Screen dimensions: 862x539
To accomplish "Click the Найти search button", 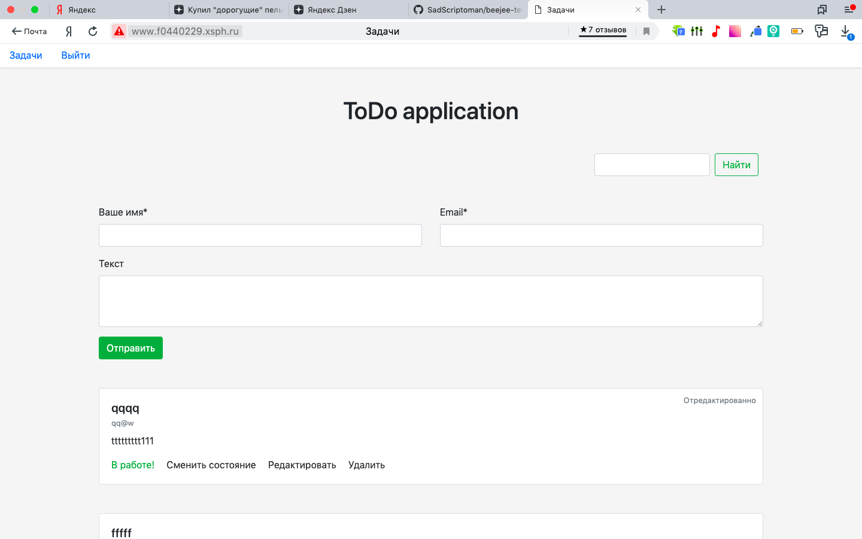I will point(736,165).
